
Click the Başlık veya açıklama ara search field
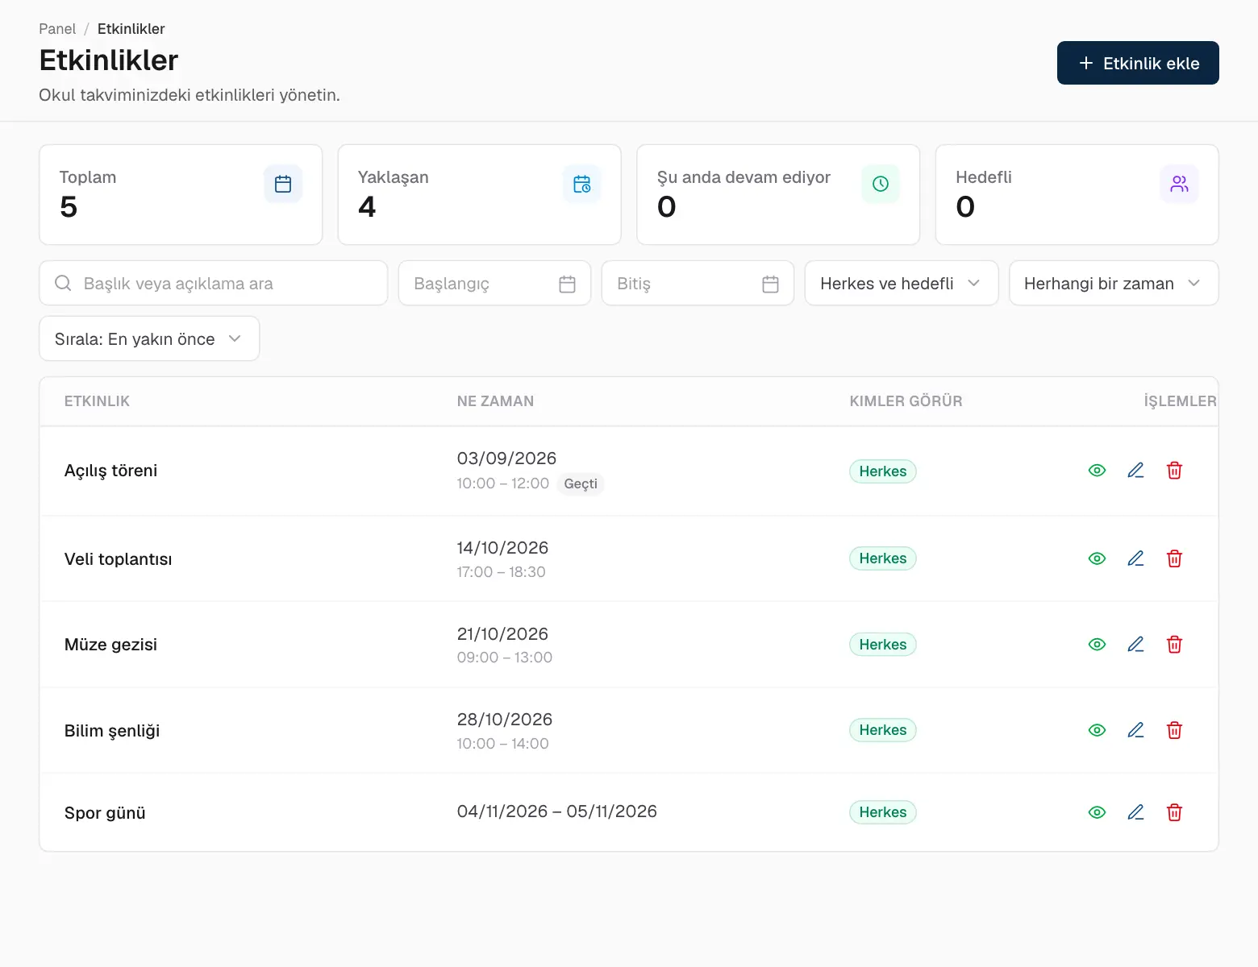click(214, 283)
